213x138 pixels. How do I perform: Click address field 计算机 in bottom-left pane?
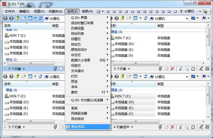55,77
